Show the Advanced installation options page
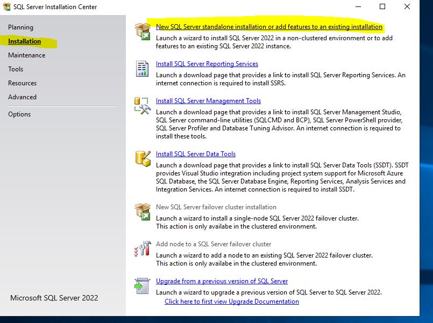Viewport: 433px width, 323px height. coord(22,97)
